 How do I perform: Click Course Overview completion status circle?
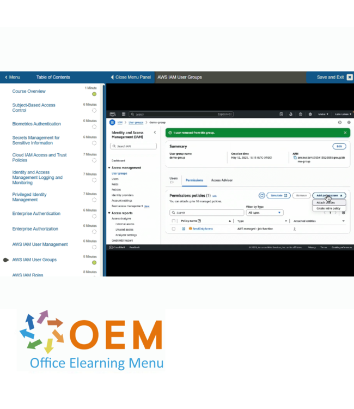pyautogui.click(x=94, y=94)
